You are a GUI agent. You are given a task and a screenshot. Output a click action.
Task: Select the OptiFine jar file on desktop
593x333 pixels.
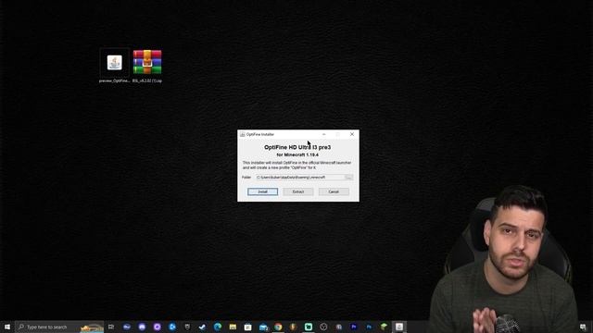[x=114, y=66]
